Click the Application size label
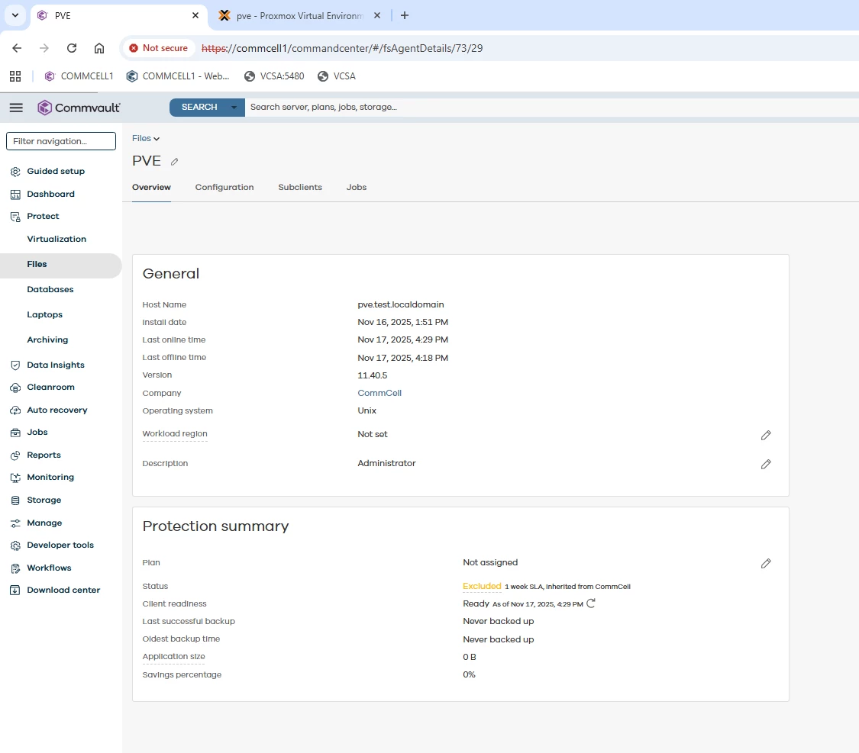This screenshot has height=753, width=859. [x=173, y=657]
